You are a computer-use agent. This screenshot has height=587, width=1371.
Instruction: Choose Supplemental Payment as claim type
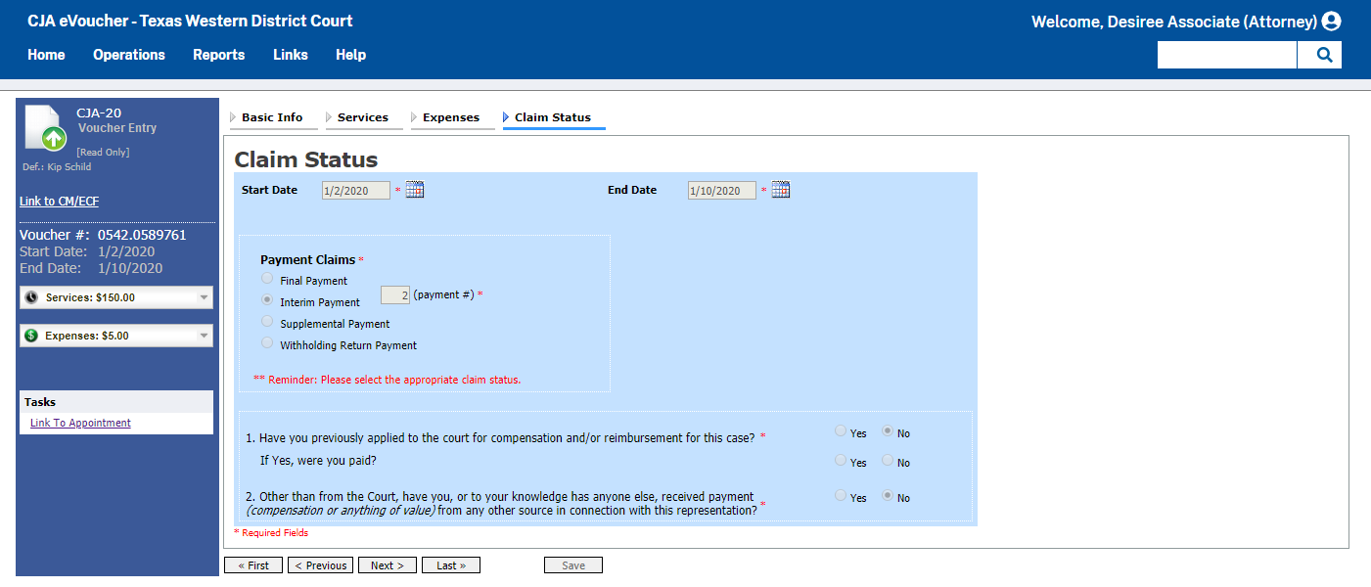point(266,321)
